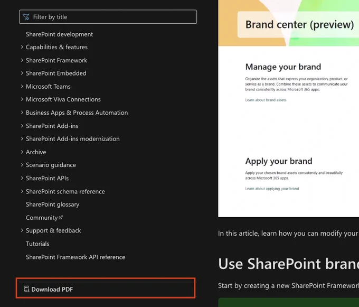This screenshot has width=359, height=307.
Task: Click the Manage your brand heading
Action: [283, 67]
